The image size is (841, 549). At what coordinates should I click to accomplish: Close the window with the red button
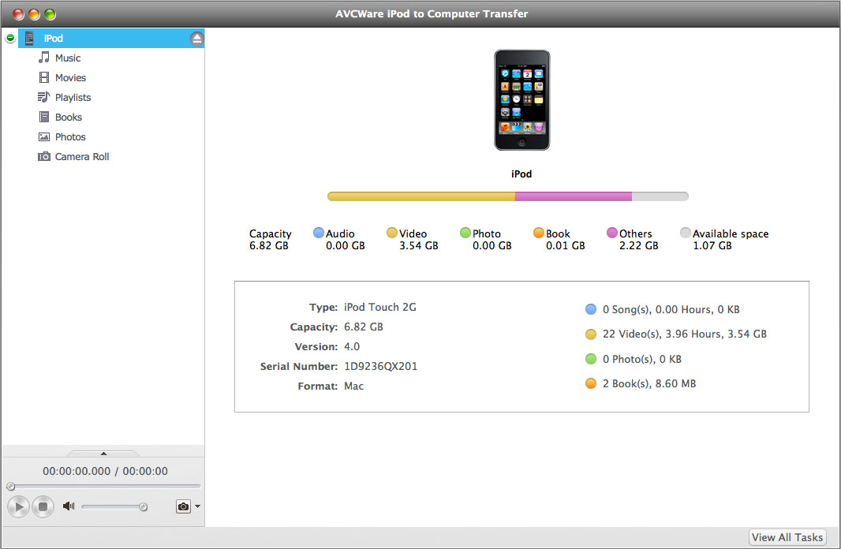click(x=18, y=14)
